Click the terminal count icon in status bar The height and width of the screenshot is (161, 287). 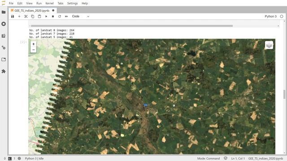coord(10,158)
